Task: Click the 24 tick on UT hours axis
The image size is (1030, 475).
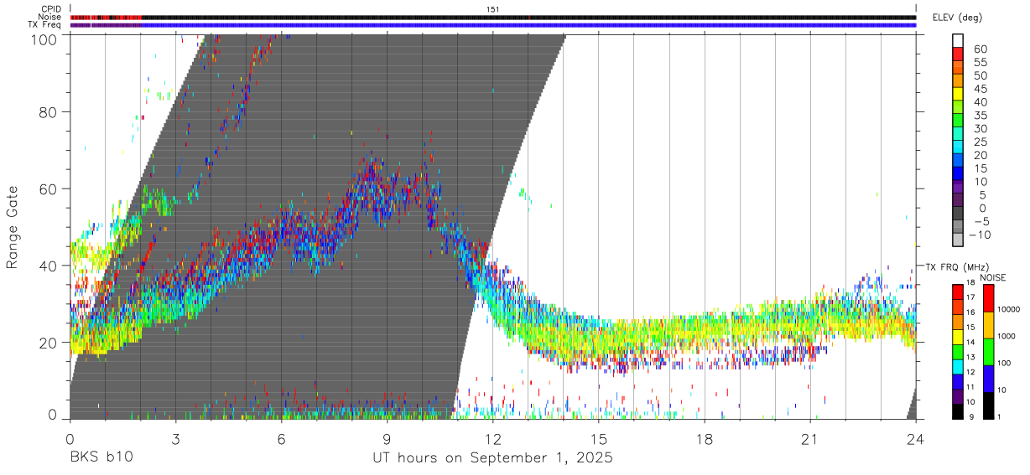Action: [916, 439]
